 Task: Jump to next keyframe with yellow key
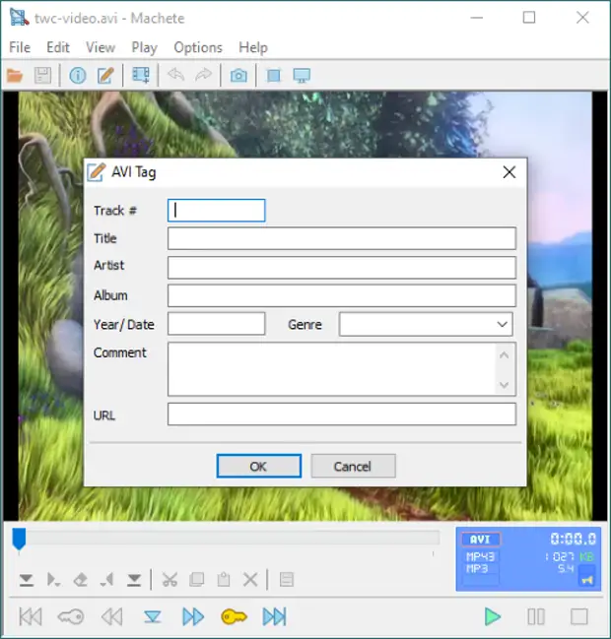[x=234, y=617]
